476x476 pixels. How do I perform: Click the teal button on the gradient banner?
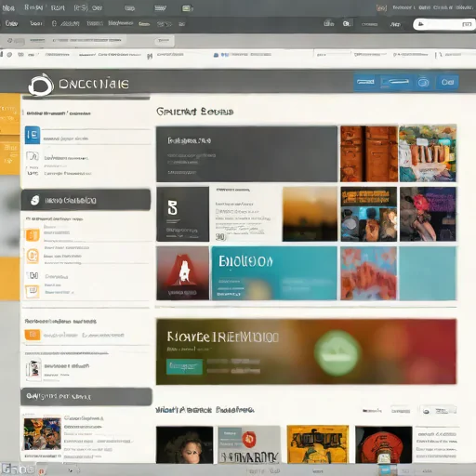[184, 366]
